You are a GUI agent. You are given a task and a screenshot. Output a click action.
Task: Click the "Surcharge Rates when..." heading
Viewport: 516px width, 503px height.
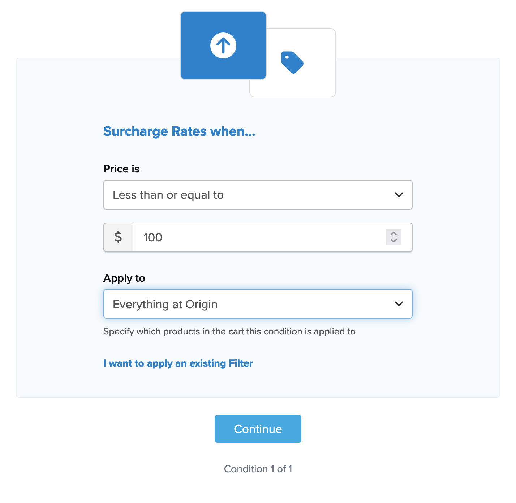179,131
